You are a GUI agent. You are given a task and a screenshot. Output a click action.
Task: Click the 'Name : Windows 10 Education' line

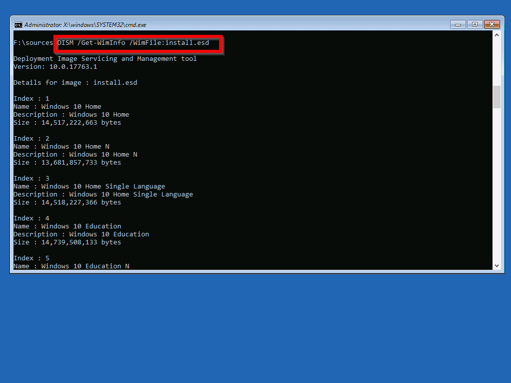[x=67, y=226]
